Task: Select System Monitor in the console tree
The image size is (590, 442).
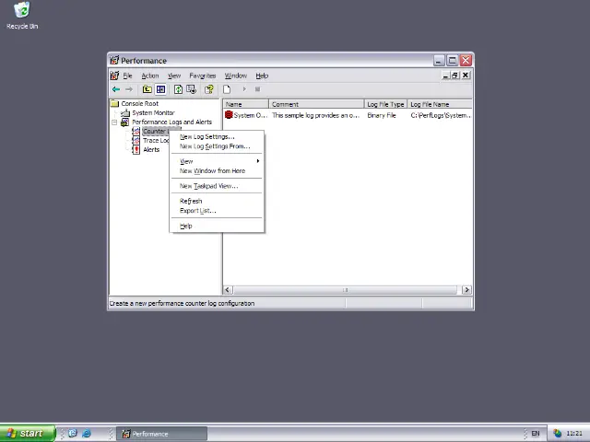Action: click(152, 112)
